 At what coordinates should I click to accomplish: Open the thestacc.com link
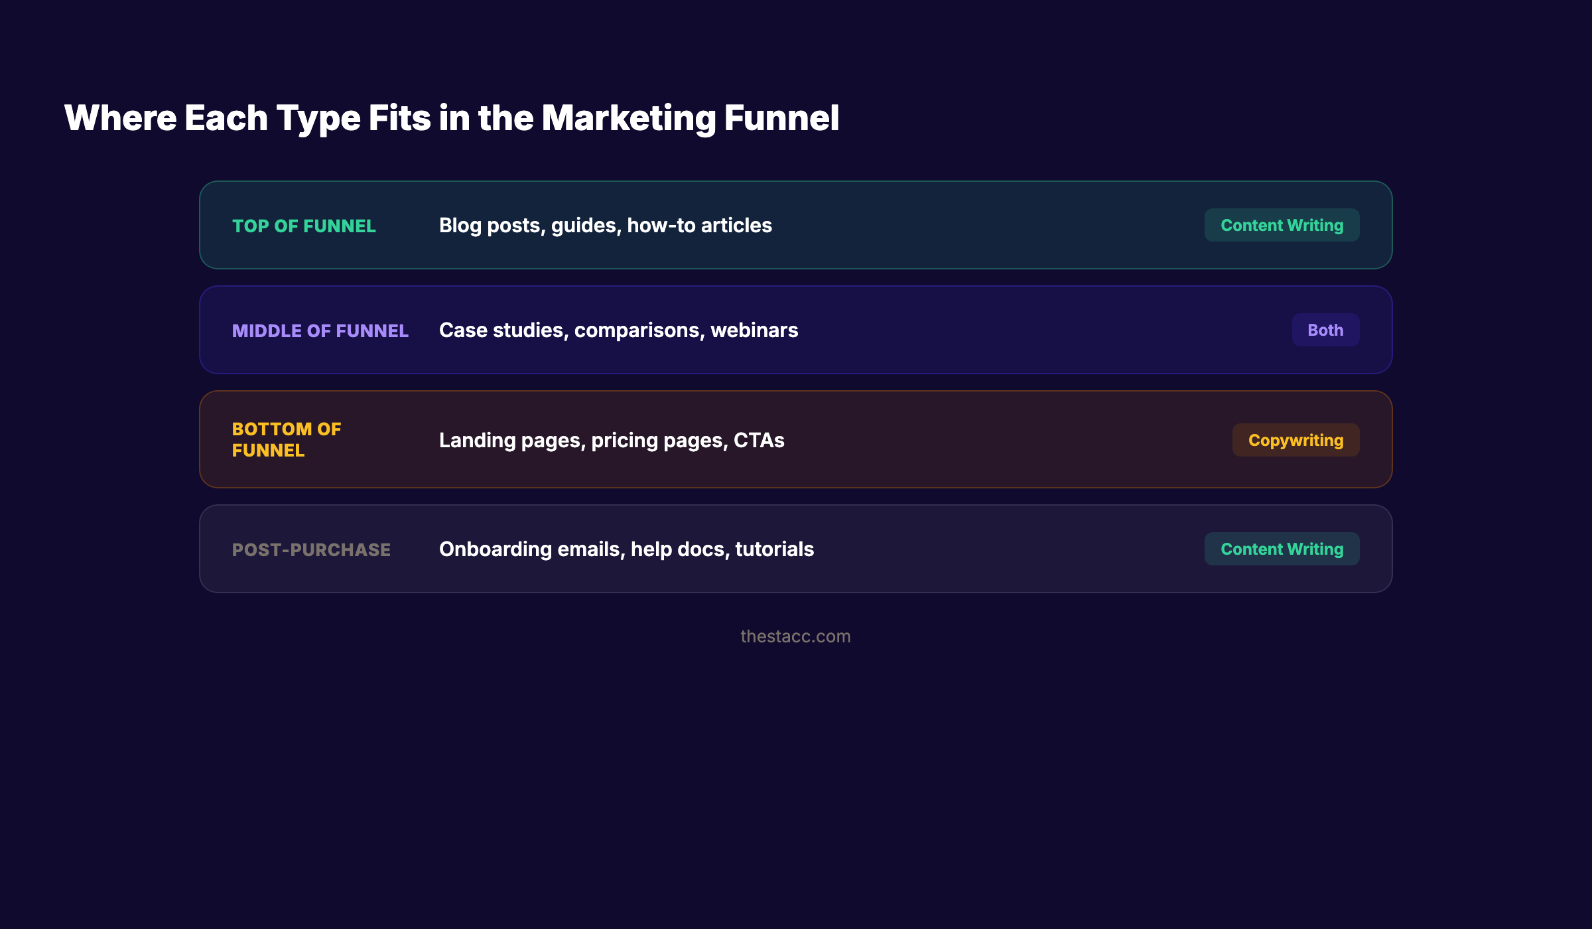(796, 636)
